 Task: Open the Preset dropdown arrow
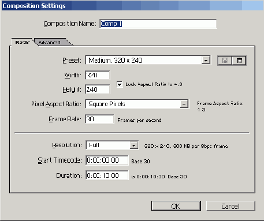(206, 61)
